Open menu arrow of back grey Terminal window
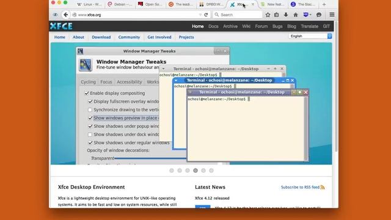391x220 pixels. click(163, 69)
